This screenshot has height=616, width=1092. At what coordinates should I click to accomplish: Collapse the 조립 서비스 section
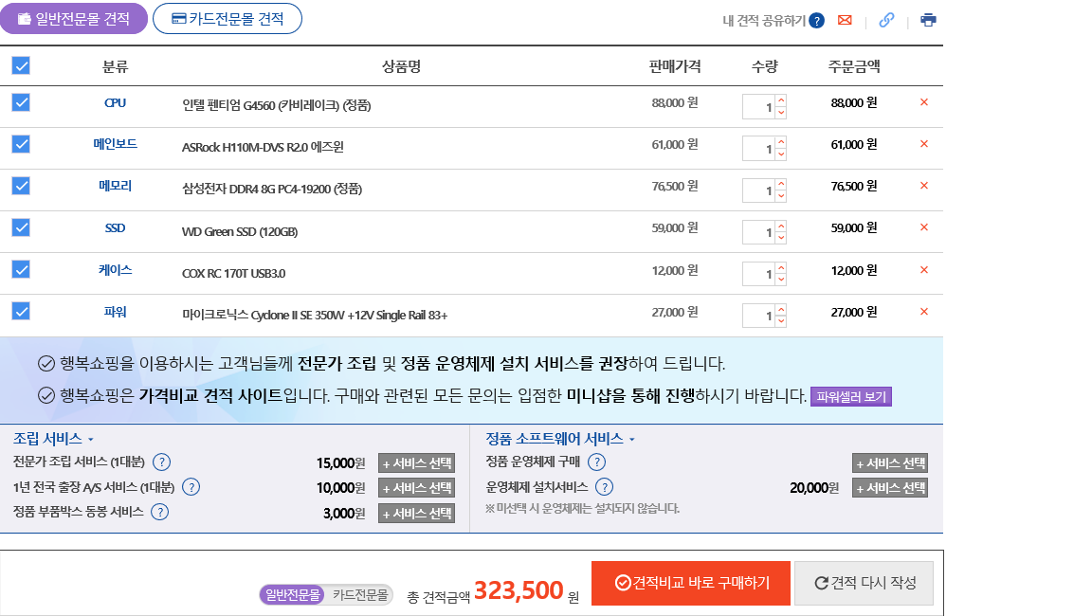[x=54, y=439]
